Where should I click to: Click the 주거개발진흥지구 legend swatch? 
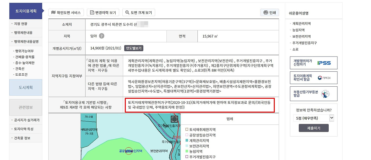(x=187, y=157)
